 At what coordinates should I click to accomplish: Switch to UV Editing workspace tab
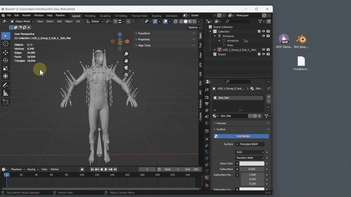tap(121, 16)
